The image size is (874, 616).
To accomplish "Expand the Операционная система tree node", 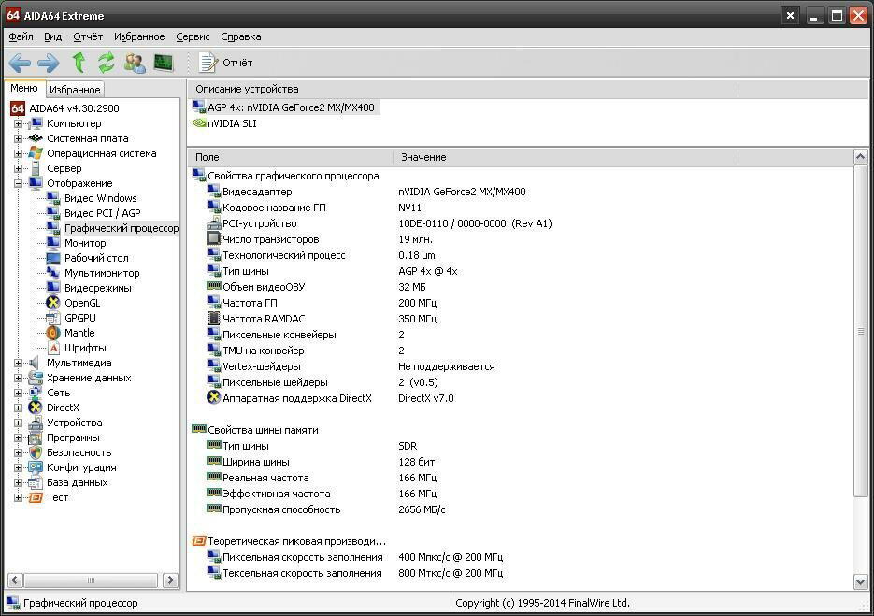I will click(18, 154).
